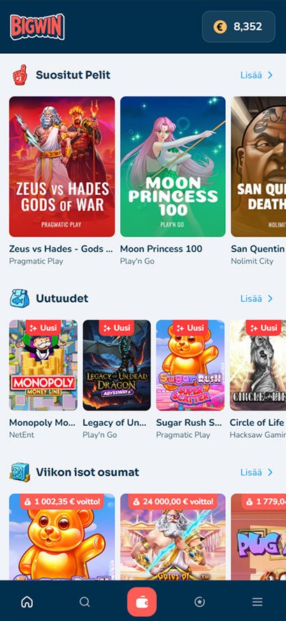The height and width of the screenshot is (621, 286).
Task: Click the foam finger Suositut Pelit icon
Action: pyautogui.click(x=20, y=75)
